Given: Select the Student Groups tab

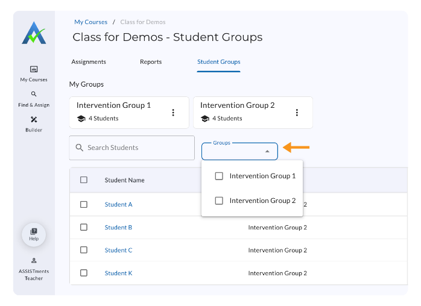Looking at the screenshot, I should [x=218, y=62].
